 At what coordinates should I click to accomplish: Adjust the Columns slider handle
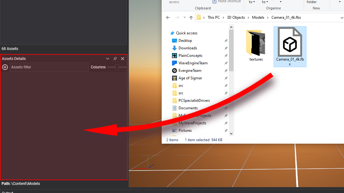(x=117, y=67)
